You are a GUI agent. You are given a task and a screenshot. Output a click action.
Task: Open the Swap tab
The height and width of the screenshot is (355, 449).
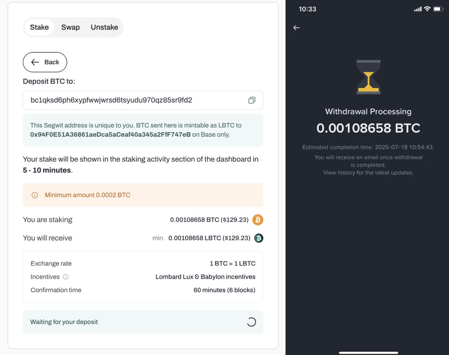(70, 27)
